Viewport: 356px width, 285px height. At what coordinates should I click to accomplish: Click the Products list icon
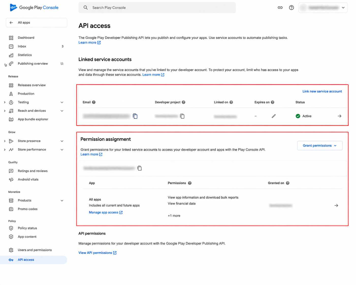click(x=11, y=201)
